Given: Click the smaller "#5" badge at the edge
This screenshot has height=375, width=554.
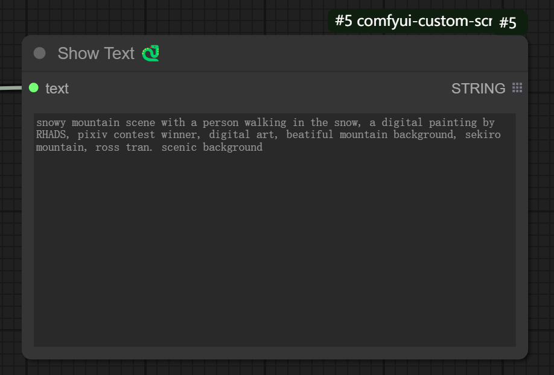Looking at the screenshot, I should coord(508,23).
